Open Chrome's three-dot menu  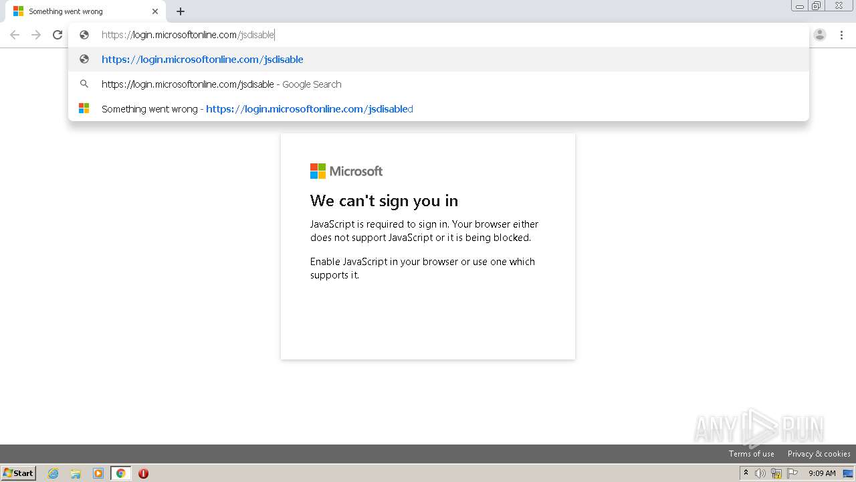[841, 35]
